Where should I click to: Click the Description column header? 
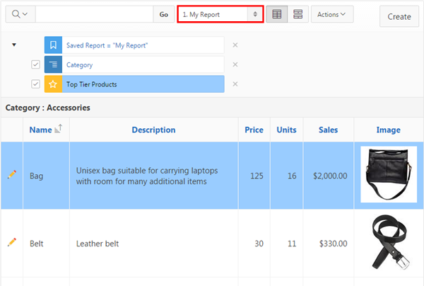tap(153, 130)
